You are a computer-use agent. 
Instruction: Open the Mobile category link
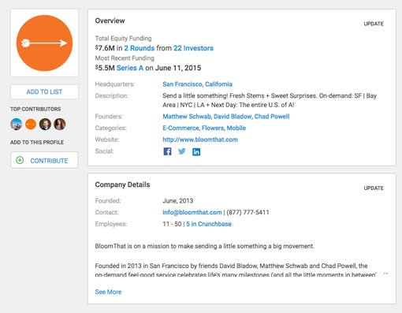(x=236, y=128)
